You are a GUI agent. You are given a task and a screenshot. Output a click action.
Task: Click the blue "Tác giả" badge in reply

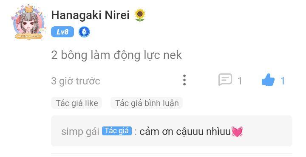coord(117,131)
